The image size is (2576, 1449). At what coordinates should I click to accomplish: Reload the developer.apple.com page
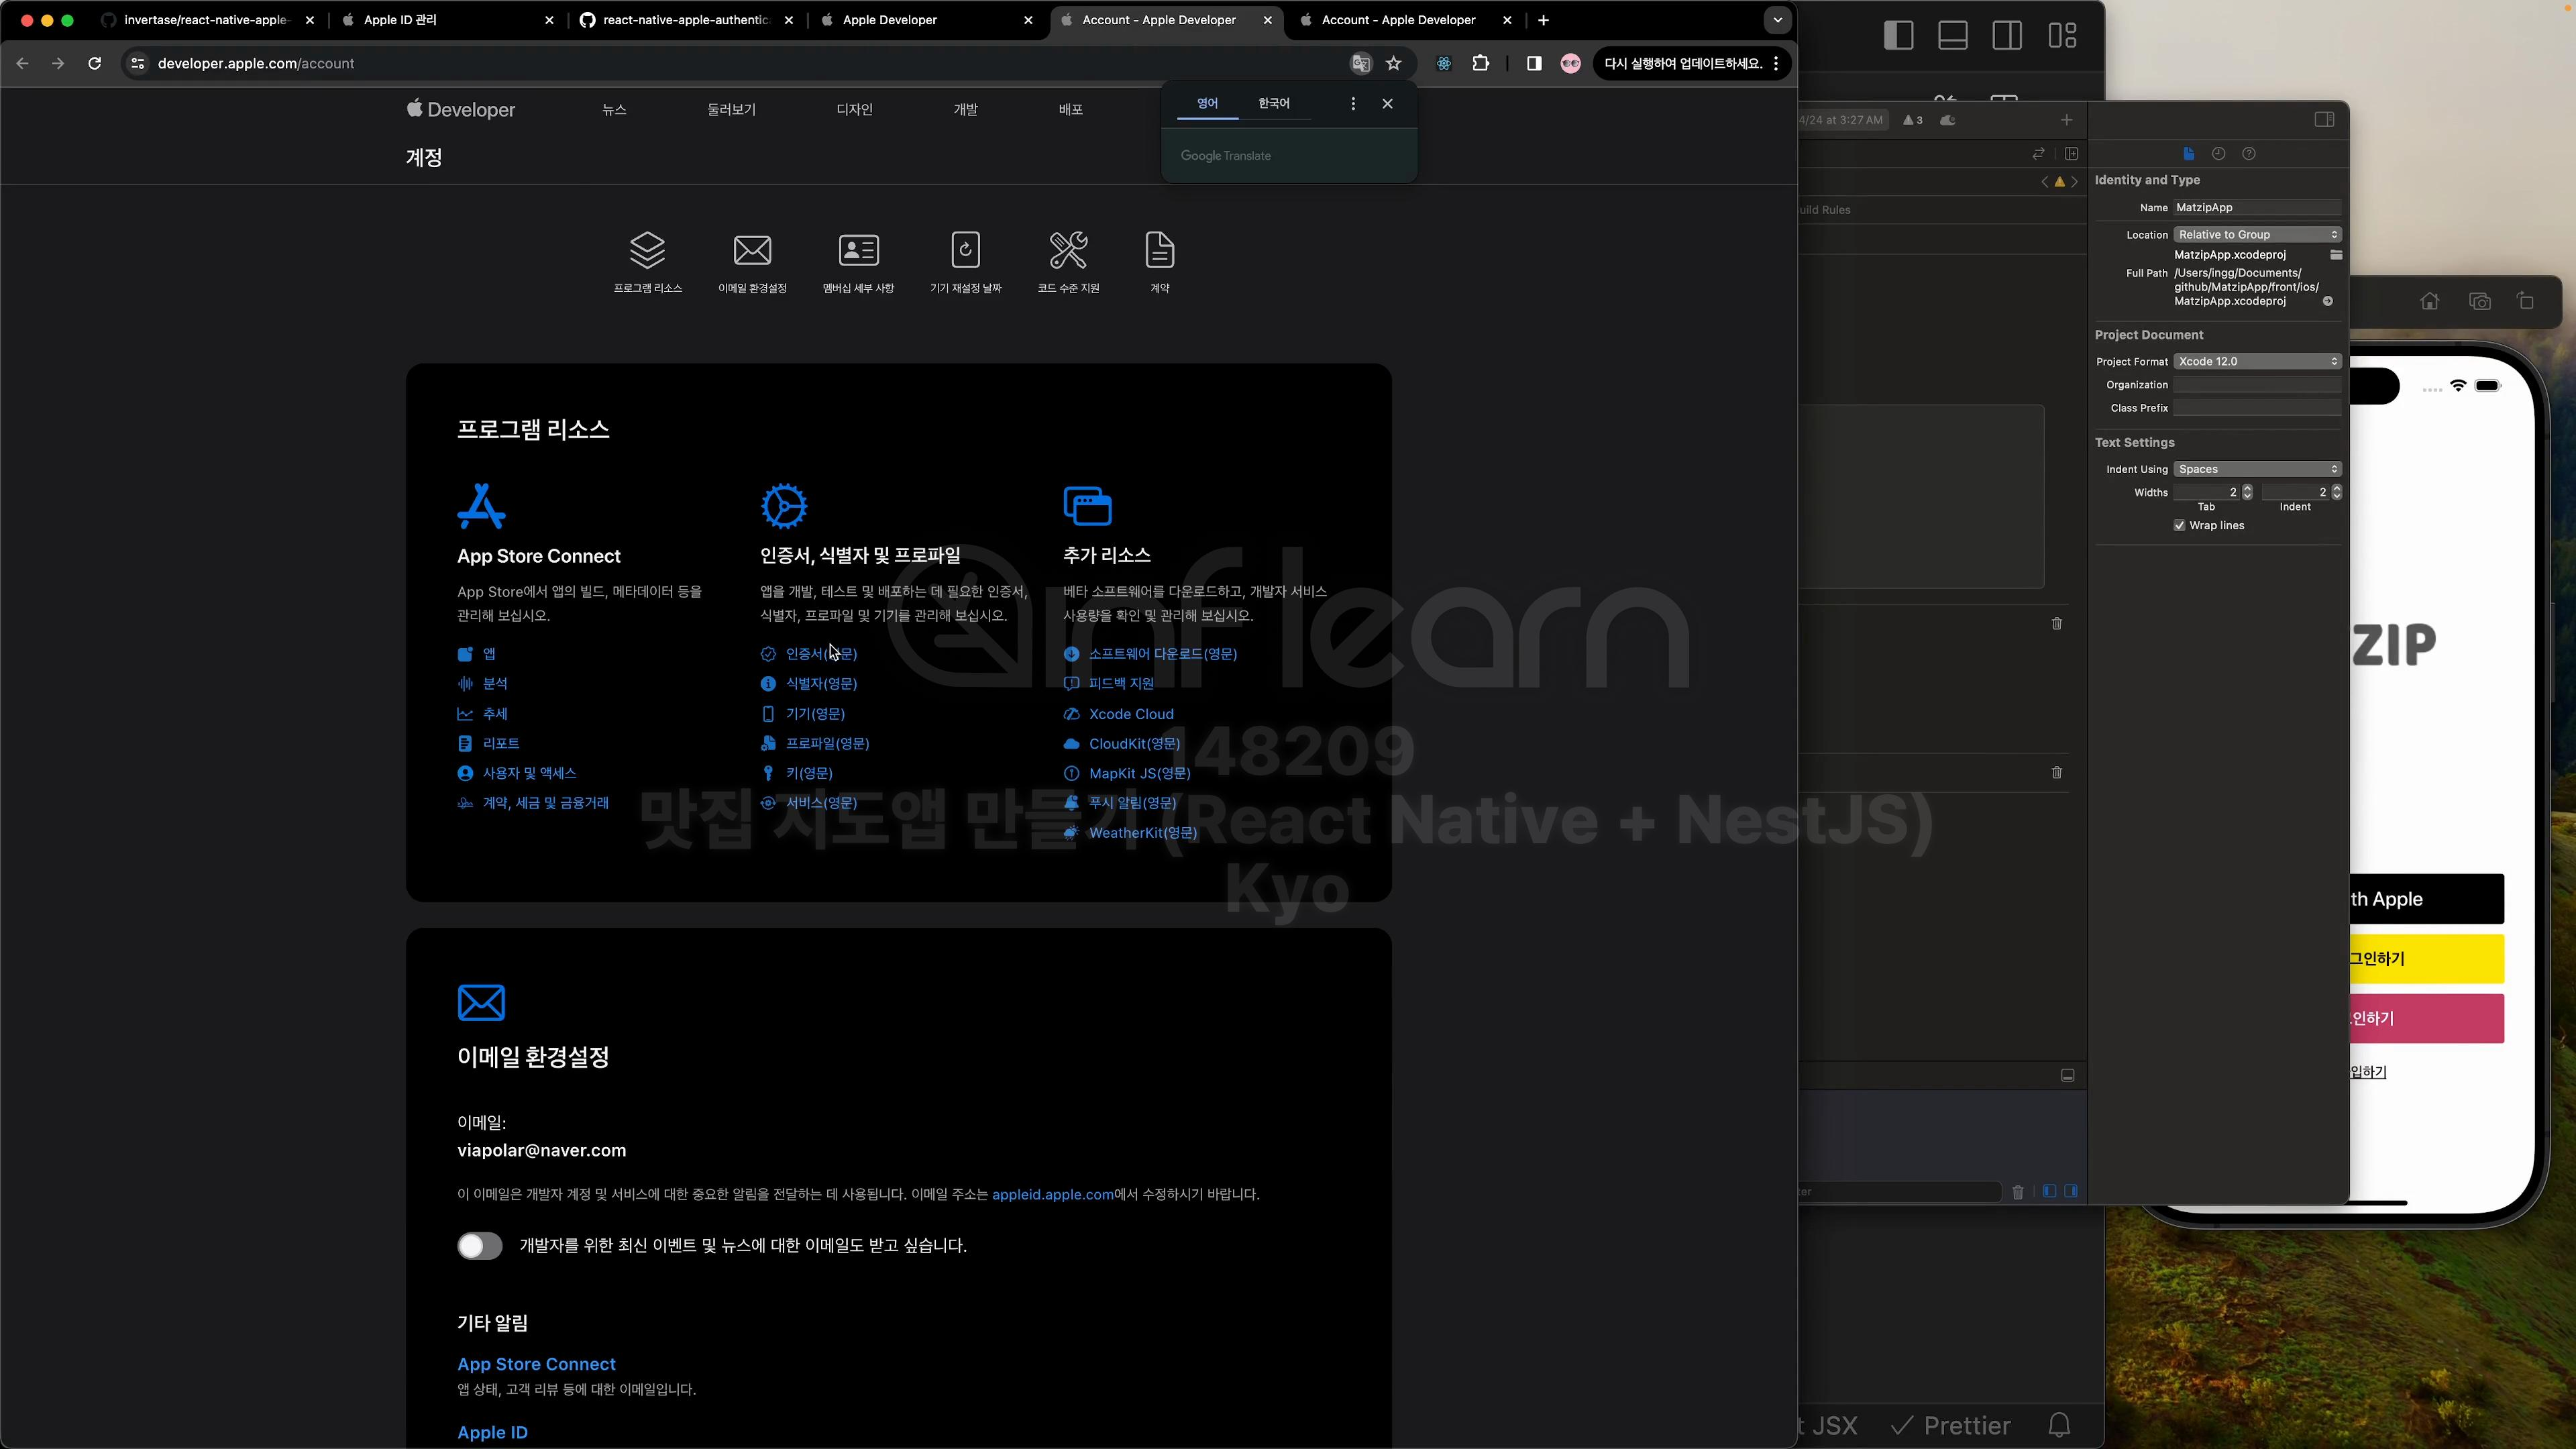pos(94,63)
